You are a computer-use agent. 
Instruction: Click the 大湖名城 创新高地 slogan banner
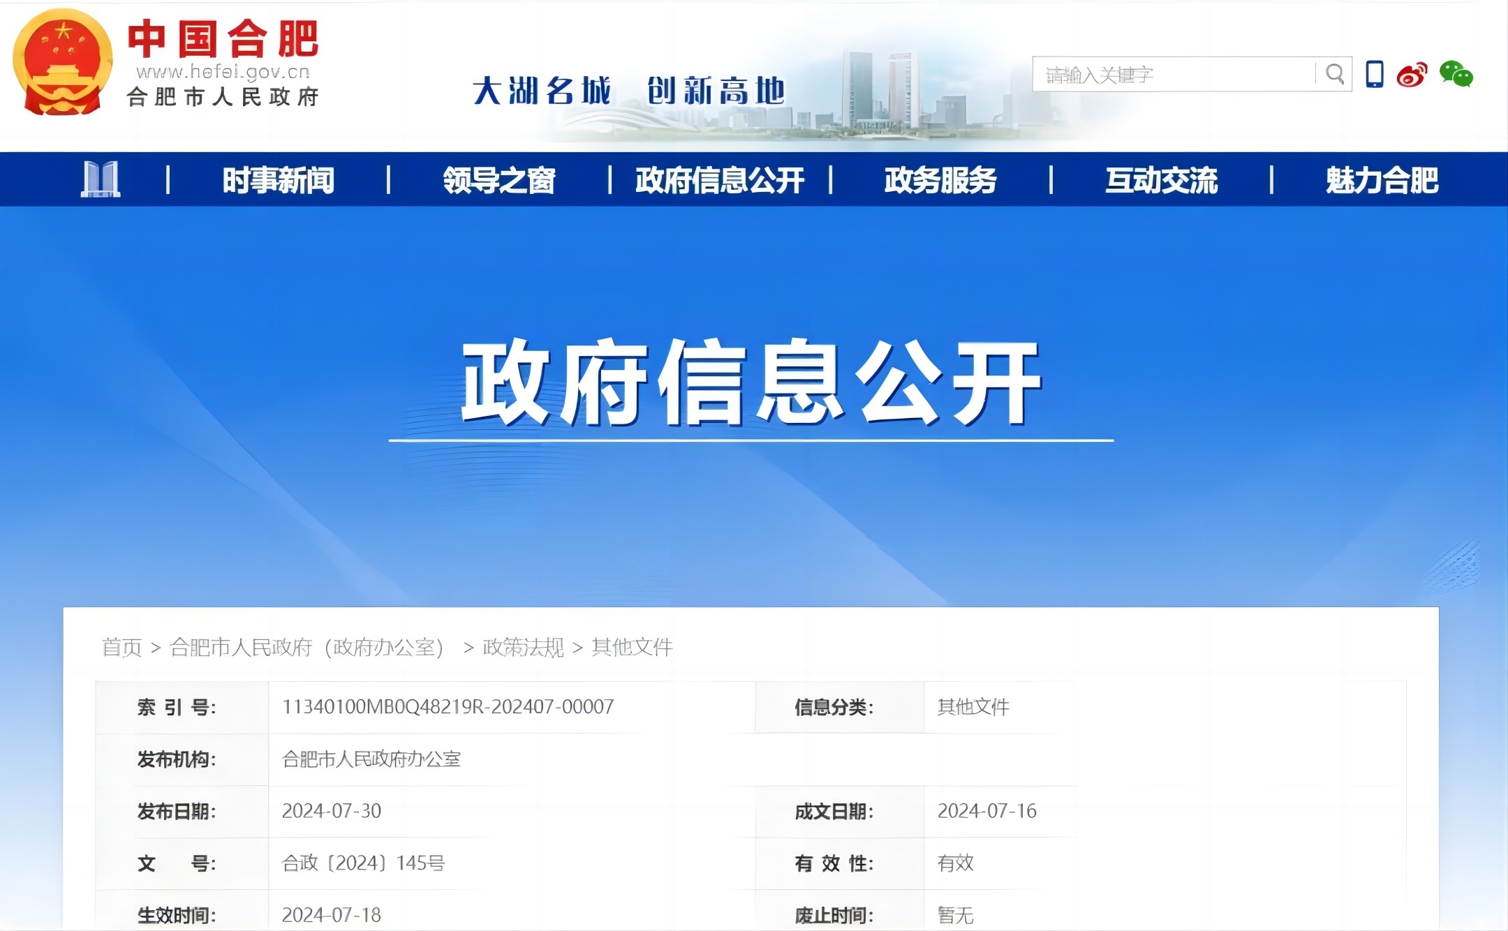[628, 91]
